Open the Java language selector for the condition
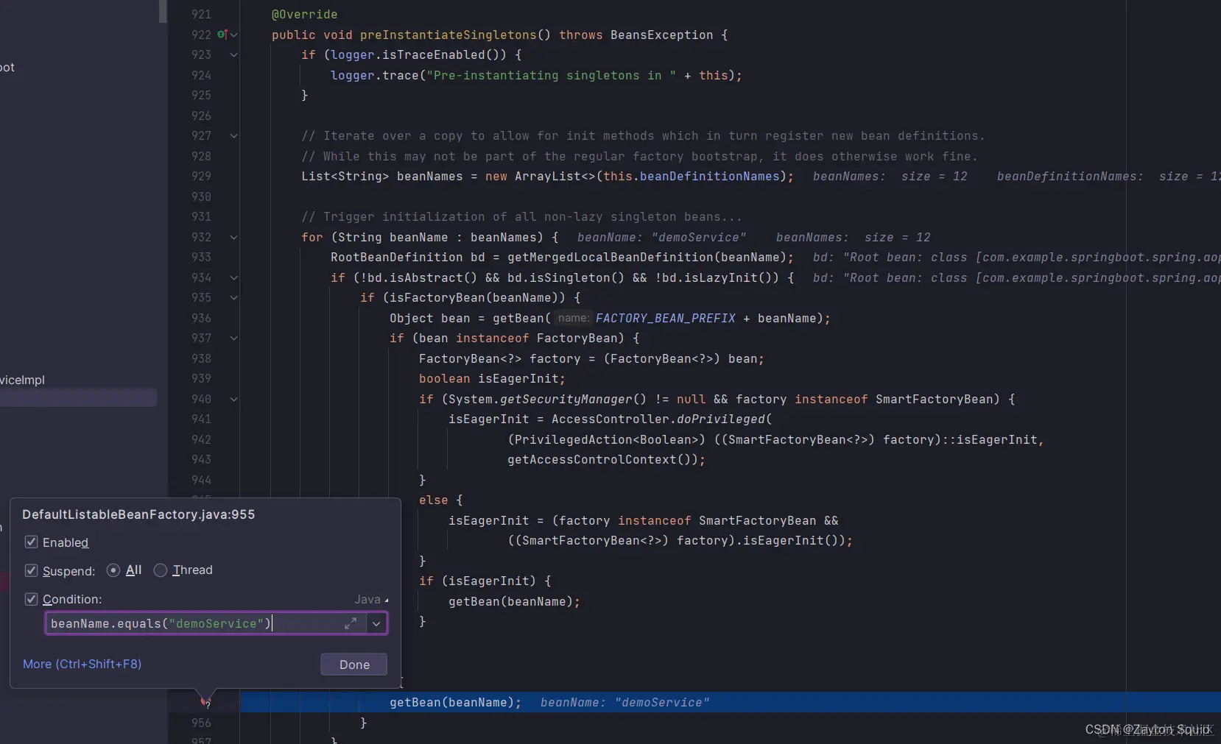The image size is (1221, 744). [371, 600]
